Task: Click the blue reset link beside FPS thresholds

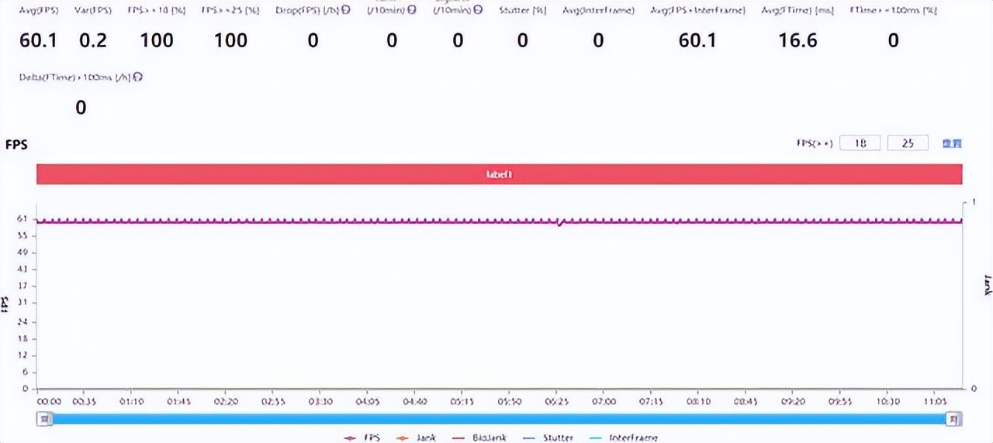Action: pyautogui.click(x=952, y=143)
